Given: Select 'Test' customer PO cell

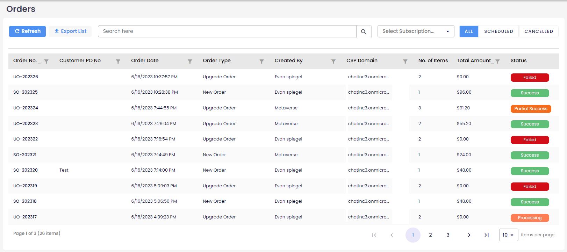Looking at the screenshot, I should pos(64,170).
